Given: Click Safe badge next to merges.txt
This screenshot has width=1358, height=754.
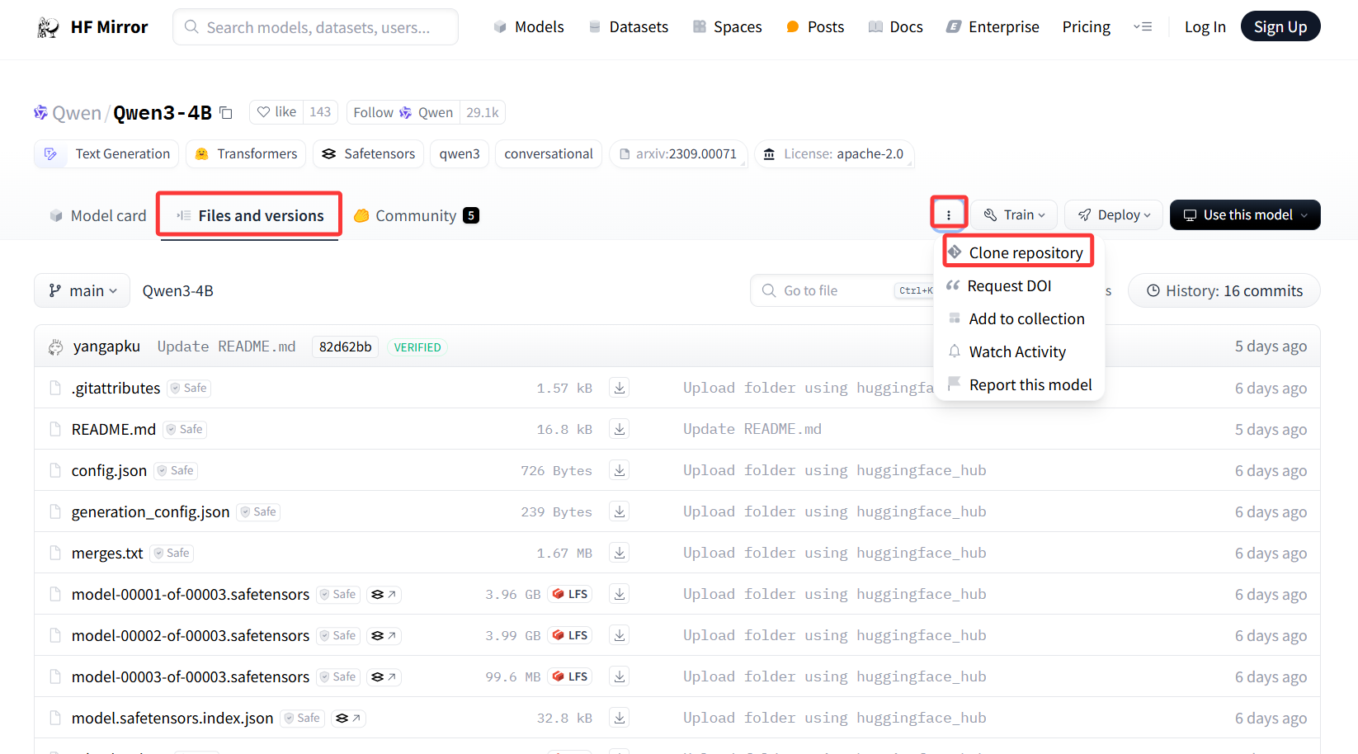Looking at the screenshot, I should click(x=172, y=553).
